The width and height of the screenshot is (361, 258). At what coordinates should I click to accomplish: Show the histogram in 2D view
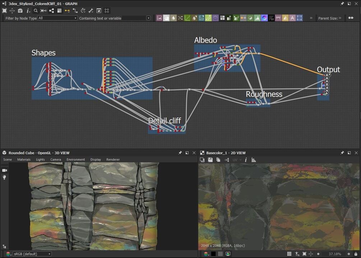coord(254,160)
